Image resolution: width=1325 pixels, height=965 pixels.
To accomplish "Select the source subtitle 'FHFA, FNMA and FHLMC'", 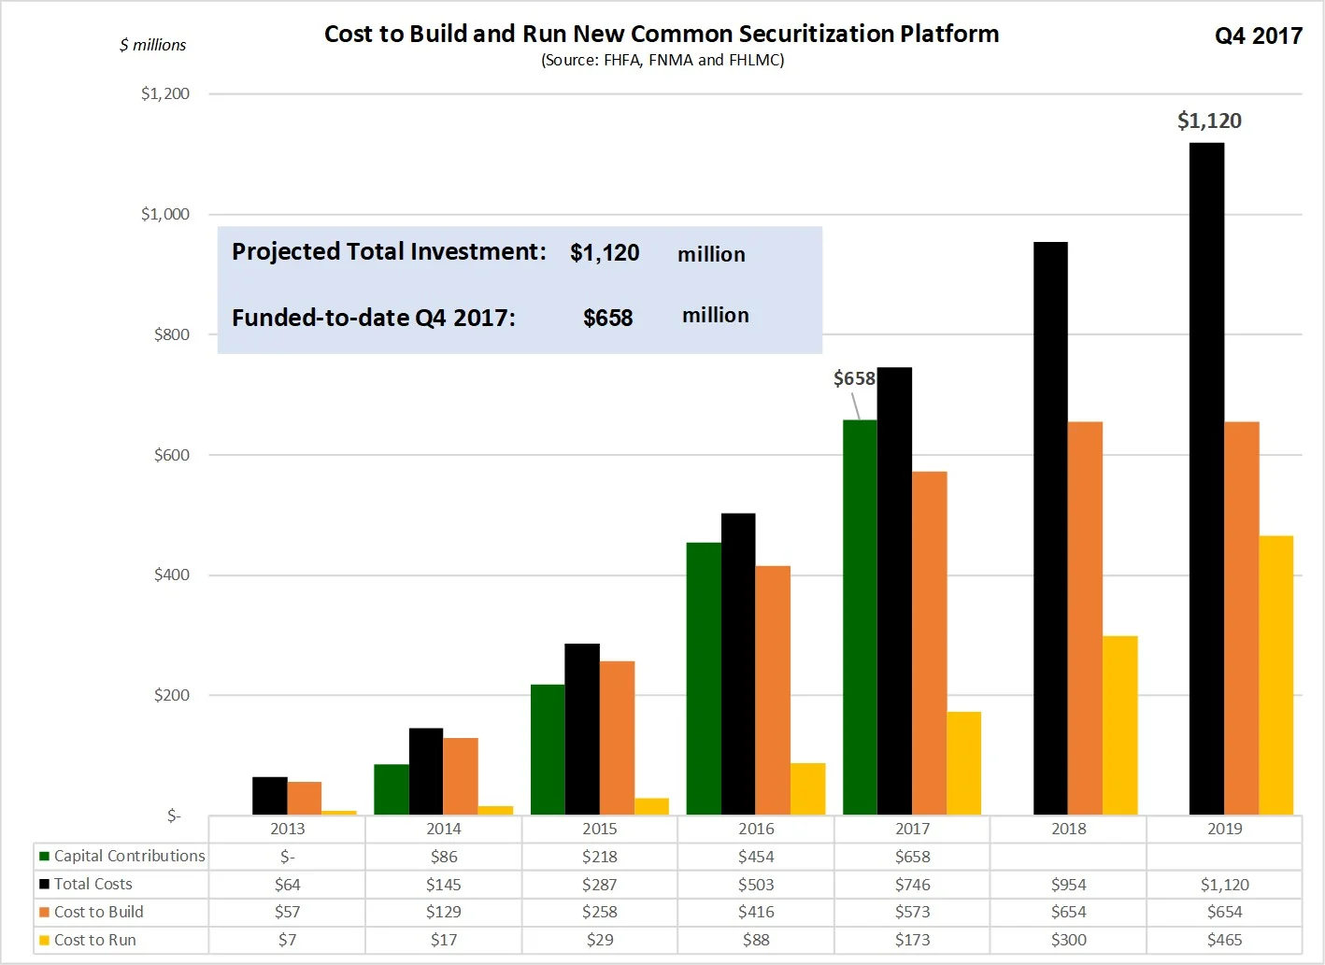I will point(694,60).
